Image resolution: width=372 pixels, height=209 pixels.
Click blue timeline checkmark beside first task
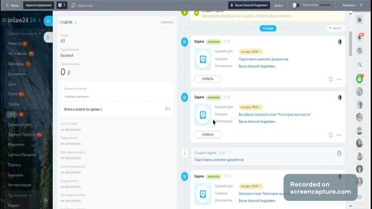(185, 42)
